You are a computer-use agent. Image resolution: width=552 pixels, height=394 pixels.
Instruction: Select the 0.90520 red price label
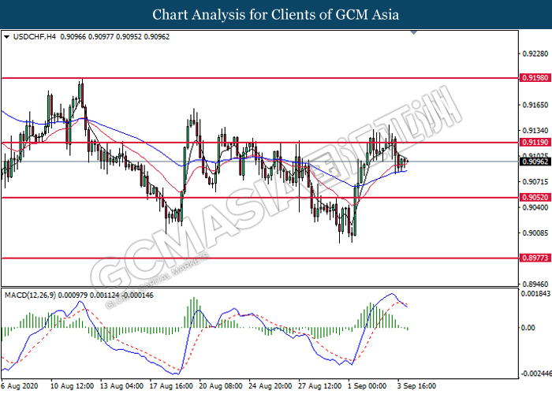click(535, 197)
